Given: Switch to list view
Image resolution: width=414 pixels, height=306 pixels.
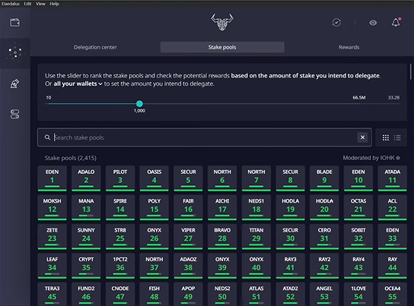Looking at the screenshot, I should click(397, 137).
